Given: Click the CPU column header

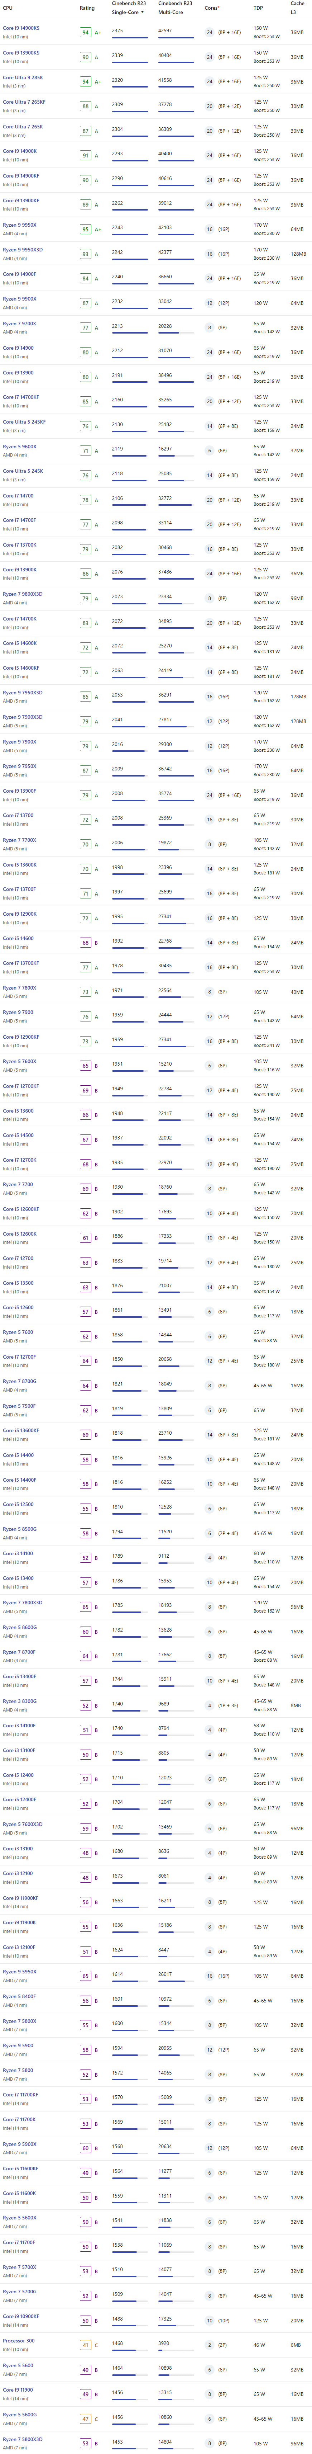Looking at the screenshot, I should (8, 8).
